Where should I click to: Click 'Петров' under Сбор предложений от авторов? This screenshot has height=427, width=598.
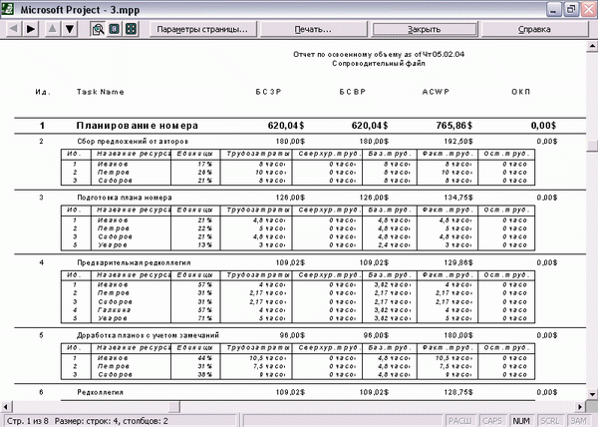114,173
